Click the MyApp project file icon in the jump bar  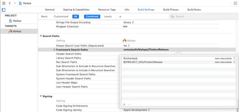coord(20,3)
